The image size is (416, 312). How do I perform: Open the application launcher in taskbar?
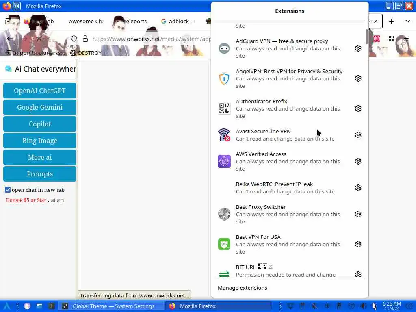6,306
